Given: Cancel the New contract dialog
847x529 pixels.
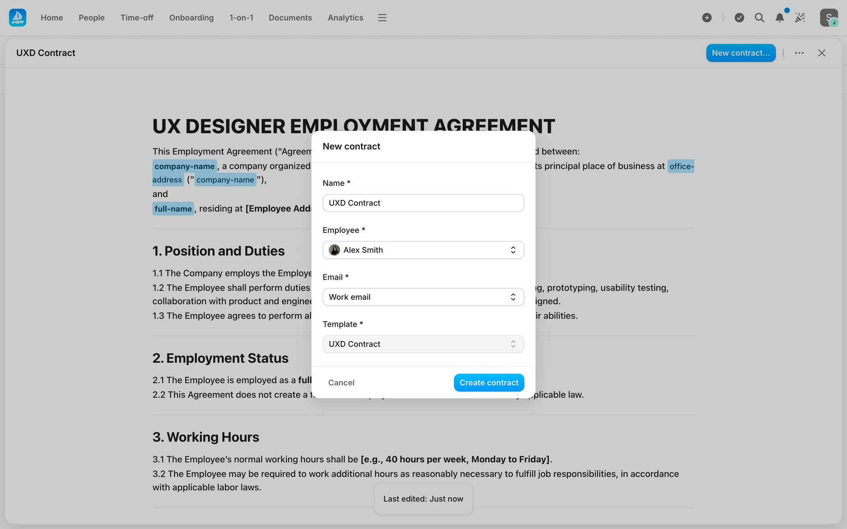Looking at the screenshot, I should [x=341, y=383].
